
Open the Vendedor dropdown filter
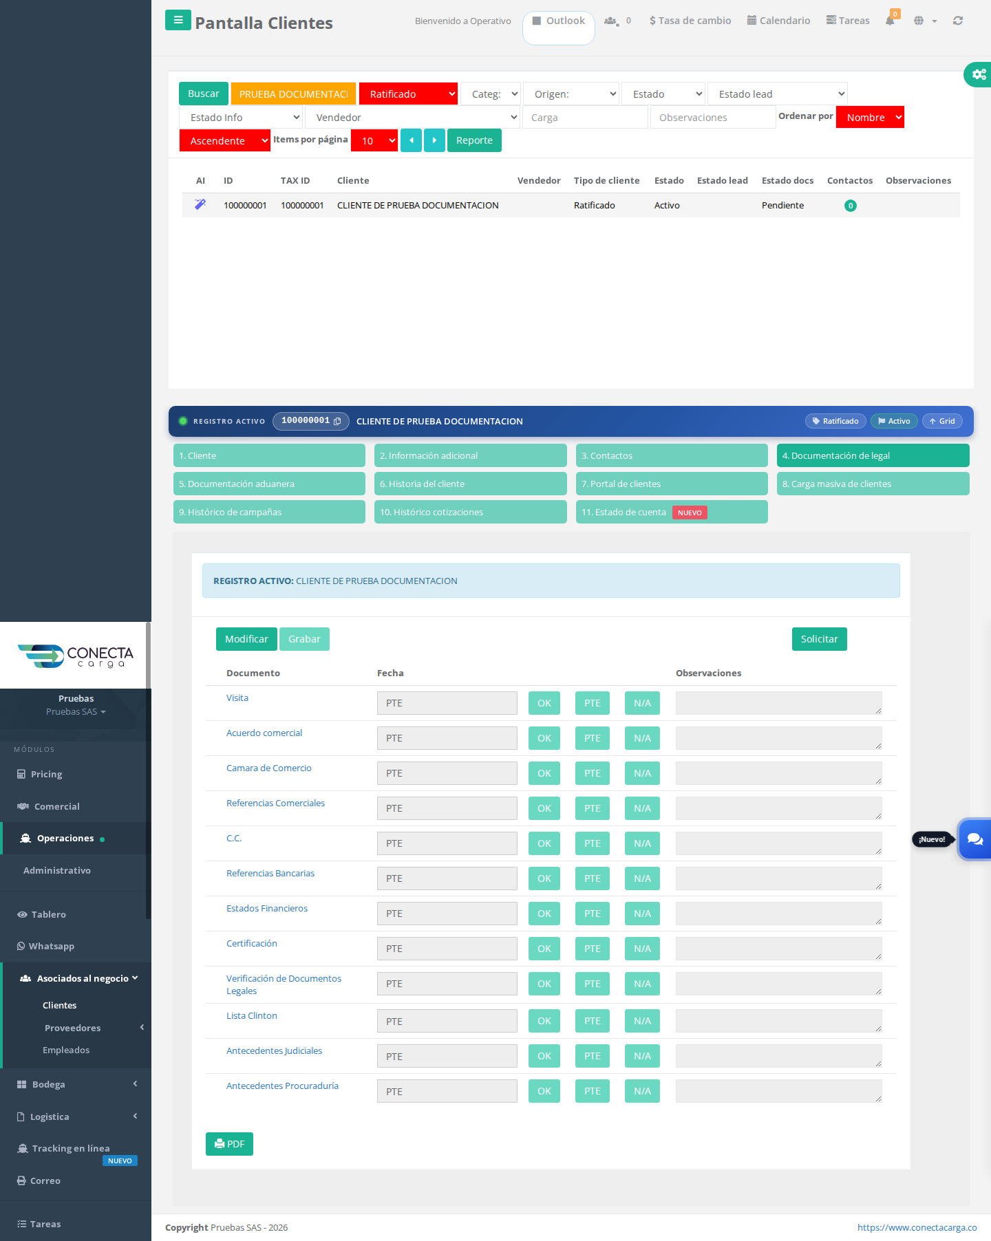click(x=412, y=117)
